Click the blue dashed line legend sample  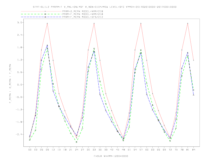coord(41,17)
